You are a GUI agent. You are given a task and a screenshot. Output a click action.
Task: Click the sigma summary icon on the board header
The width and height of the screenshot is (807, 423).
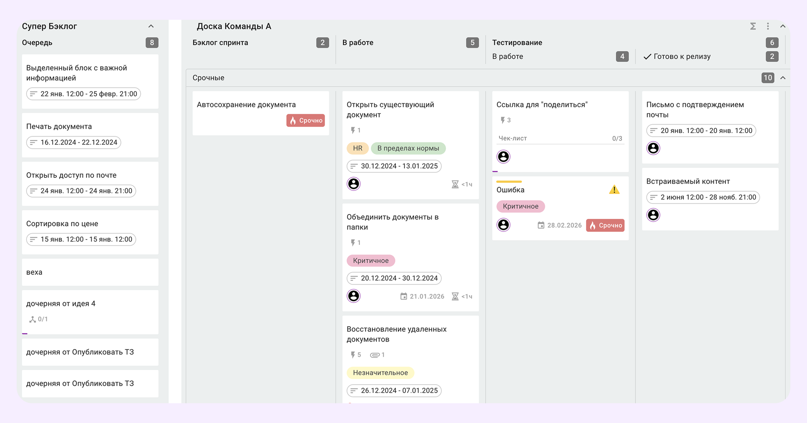tap(753, 26)
